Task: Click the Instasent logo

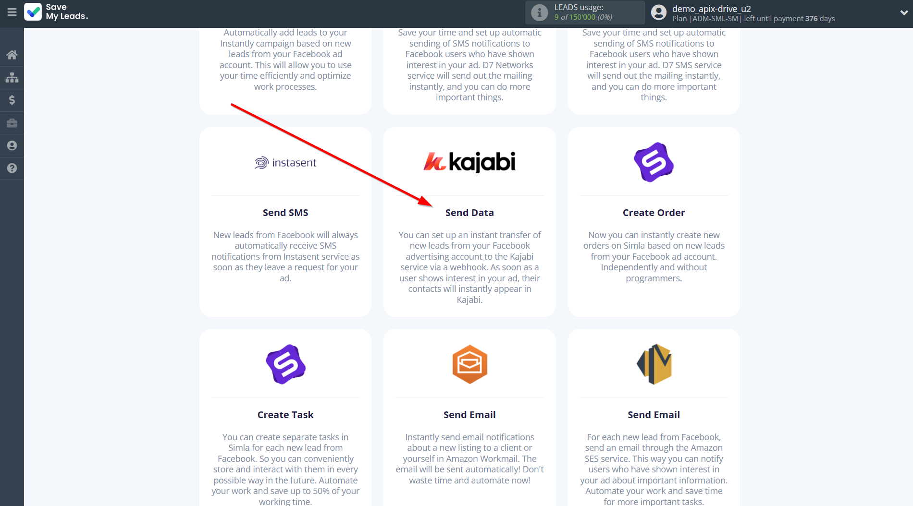Action: pos(285,162)
